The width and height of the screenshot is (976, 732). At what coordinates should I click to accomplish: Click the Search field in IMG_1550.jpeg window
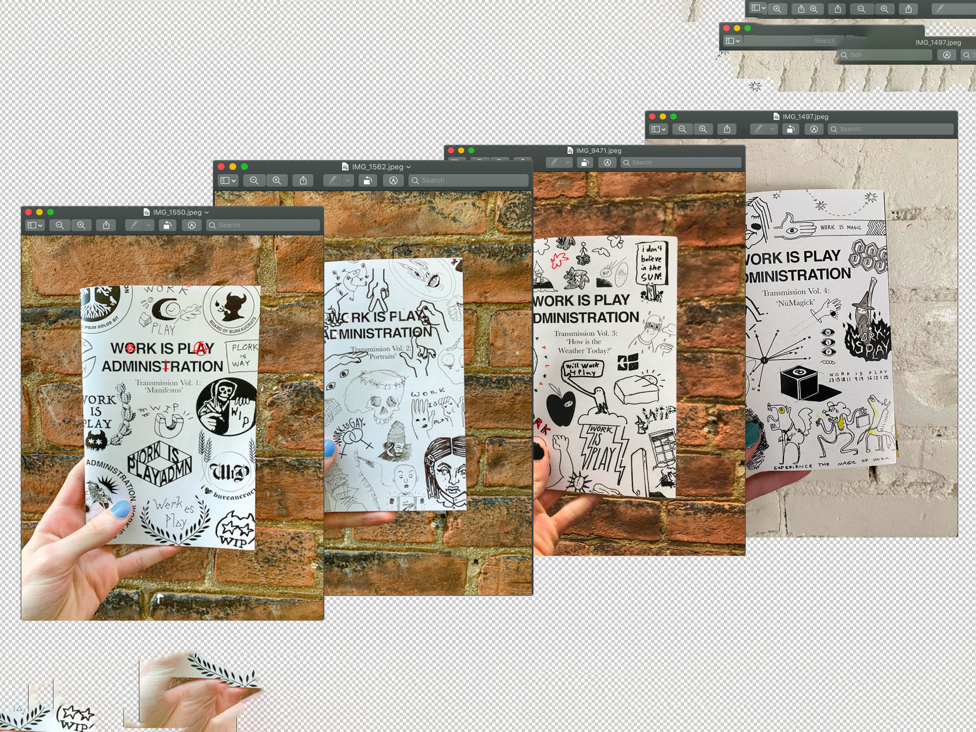(263, 225)
